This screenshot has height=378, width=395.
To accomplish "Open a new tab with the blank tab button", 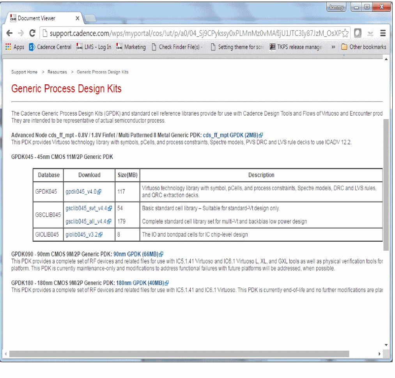I will 90,18.
